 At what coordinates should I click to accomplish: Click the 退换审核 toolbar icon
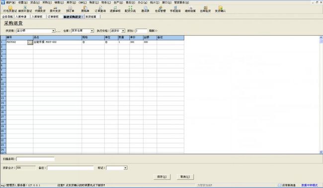pos(115,9)
